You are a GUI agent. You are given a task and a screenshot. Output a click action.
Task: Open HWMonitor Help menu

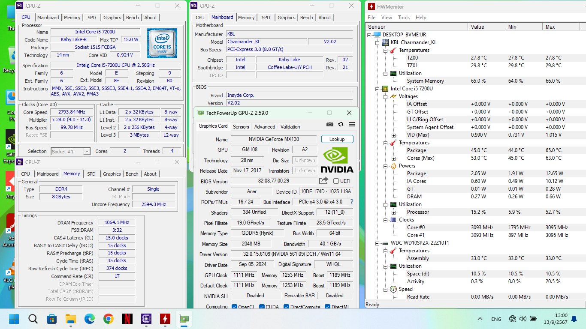tap(421, 18)
